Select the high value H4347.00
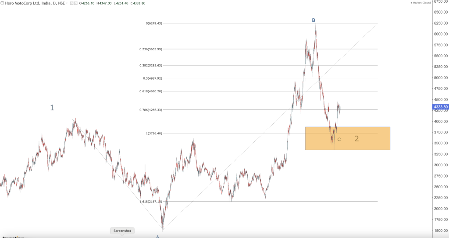The height and width of the screenshot is (238, 449). pos(104,3)
